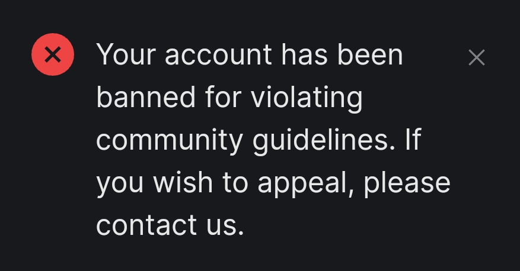
Task: Click the red error circle icon
Action: [x=53, y=54]
